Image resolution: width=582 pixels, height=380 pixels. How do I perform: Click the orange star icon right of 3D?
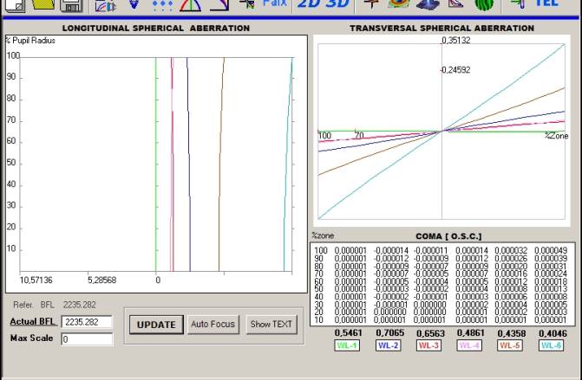point(372,4)
